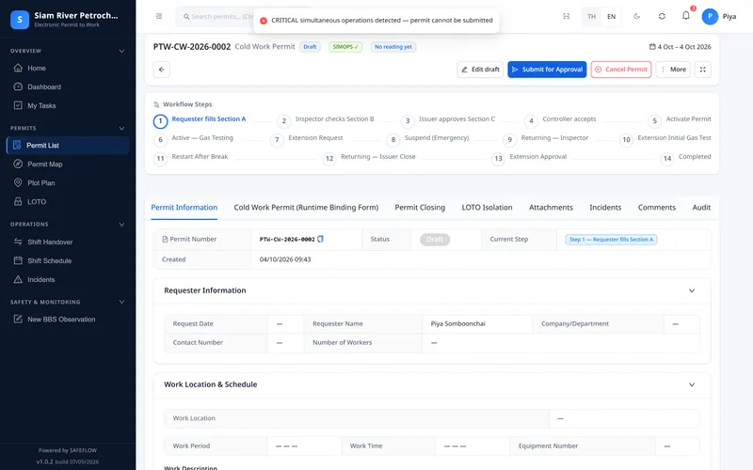Collapse sidebar with the hamburger icon
The width and height of the screenshot is (753, 470).
click(x=159, y=16)
